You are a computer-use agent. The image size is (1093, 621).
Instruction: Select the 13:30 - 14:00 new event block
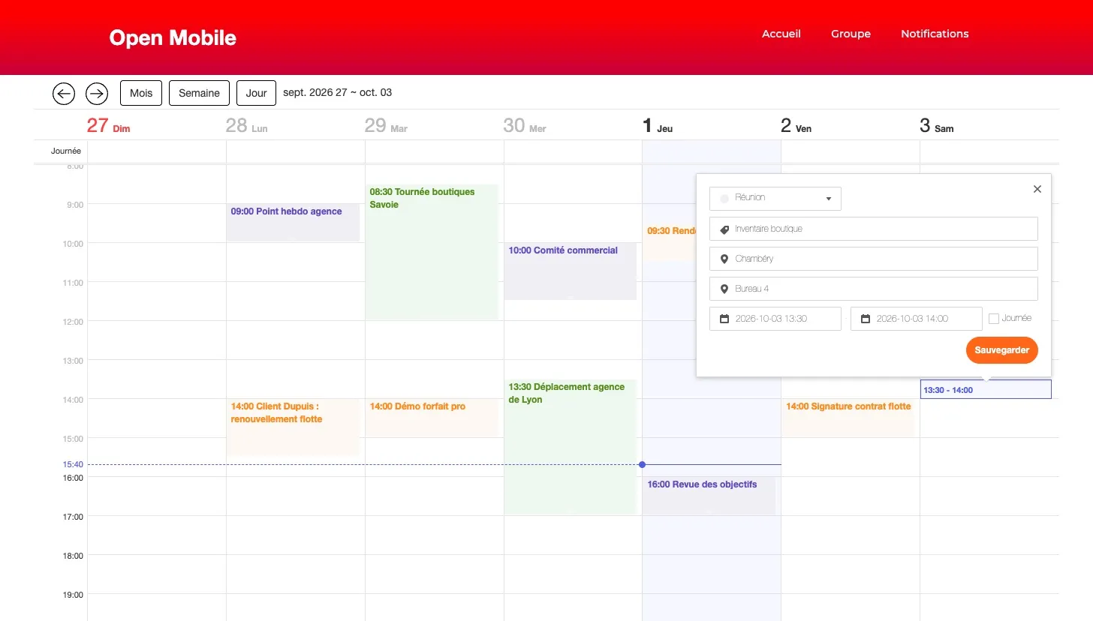click(986, 389)
